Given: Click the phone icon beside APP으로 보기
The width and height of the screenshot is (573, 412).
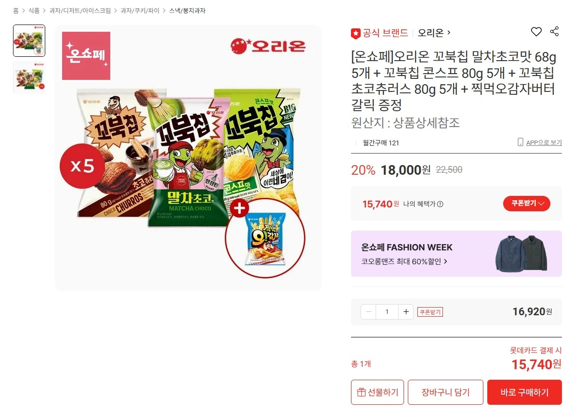Looking at the screenshot, I should click(x=521, y=142).
